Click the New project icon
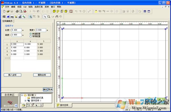The height and width of the screenshot is (112, 171). 4,11
